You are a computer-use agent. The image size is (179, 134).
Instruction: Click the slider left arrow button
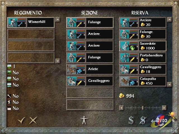(121, 108)
